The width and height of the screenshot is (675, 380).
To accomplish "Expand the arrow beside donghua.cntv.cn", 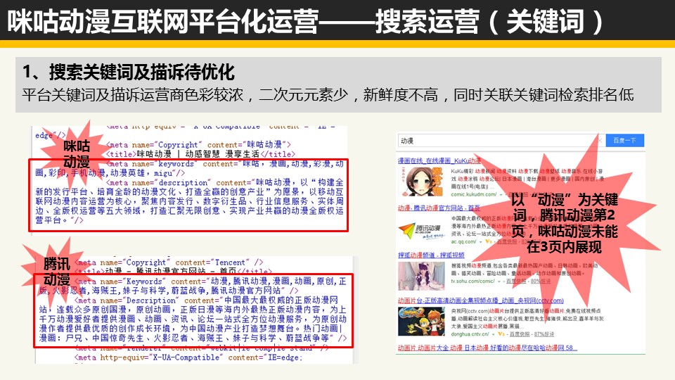I will pyautogui.click(x=494, y=334).
